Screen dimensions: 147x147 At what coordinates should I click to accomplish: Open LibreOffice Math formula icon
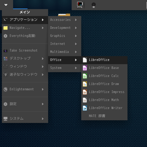[x=85, y=100]
